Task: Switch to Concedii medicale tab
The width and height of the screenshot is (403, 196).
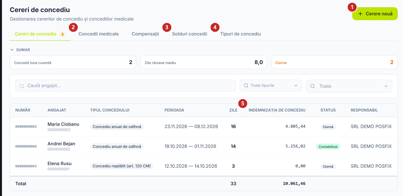Action: tap(99, 34)
